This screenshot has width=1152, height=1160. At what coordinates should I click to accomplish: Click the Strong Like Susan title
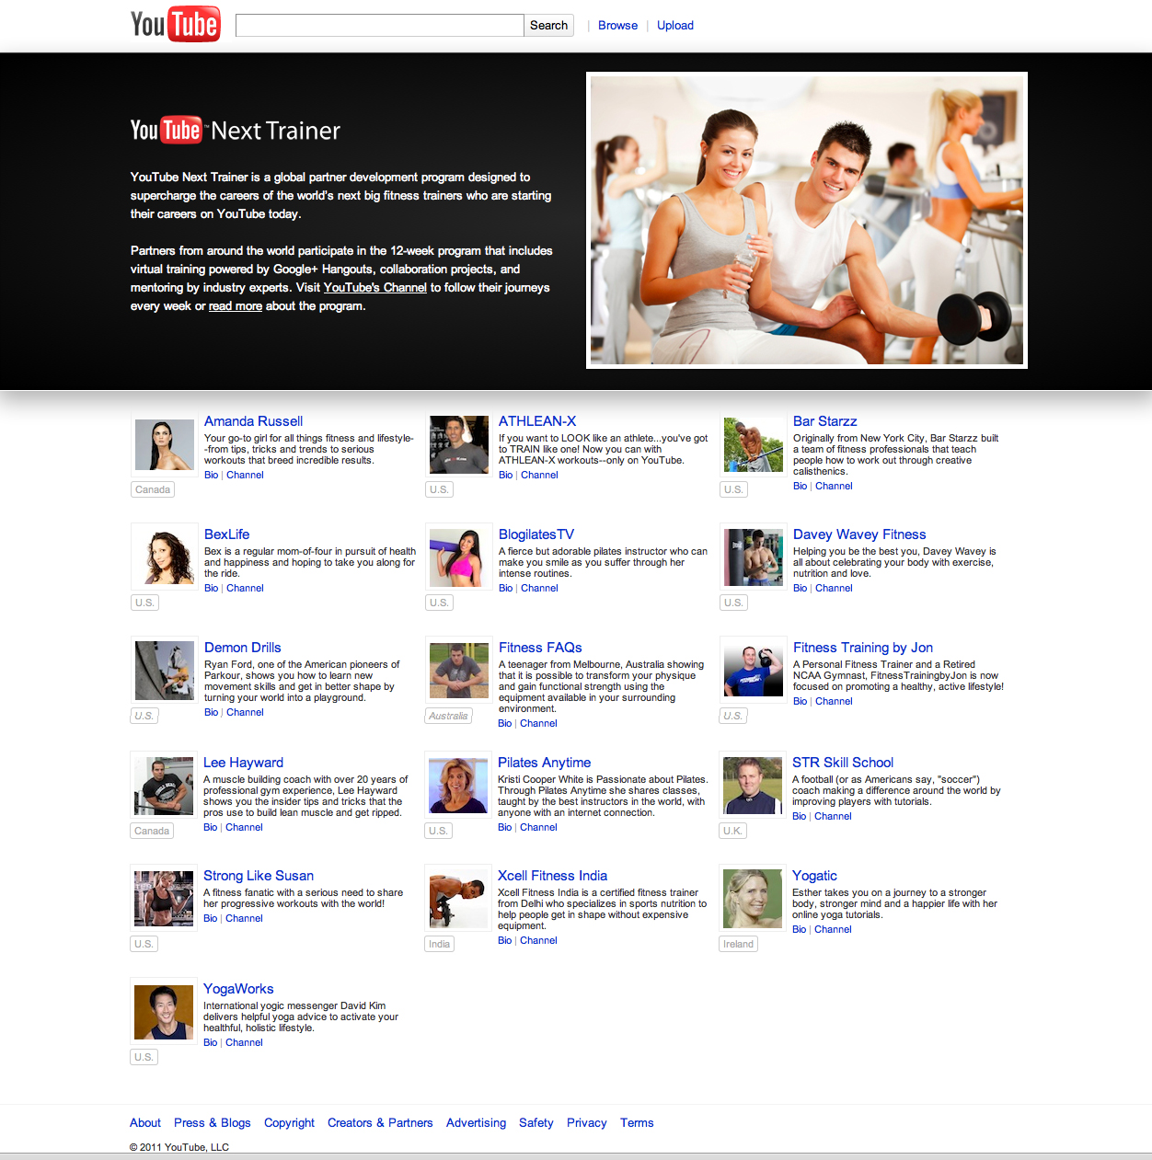[x=259, y=876]
